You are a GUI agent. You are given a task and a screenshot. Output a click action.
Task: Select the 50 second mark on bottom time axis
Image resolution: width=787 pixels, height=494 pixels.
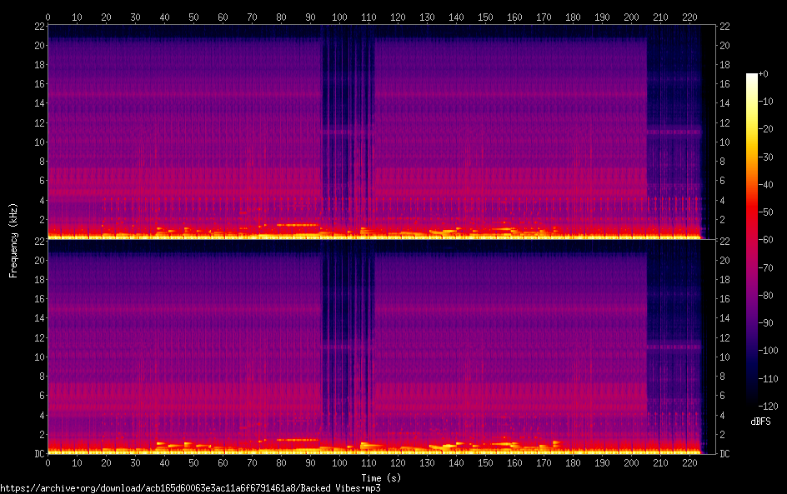pos(193,462)
